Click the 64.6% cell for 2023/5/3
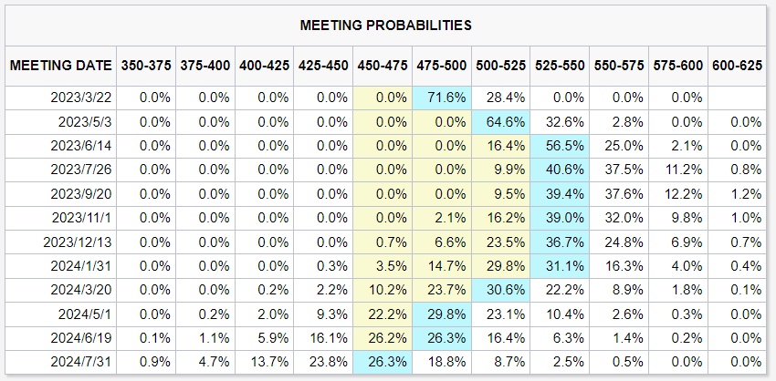The image size is (776, 381). [x=500, y=121]
